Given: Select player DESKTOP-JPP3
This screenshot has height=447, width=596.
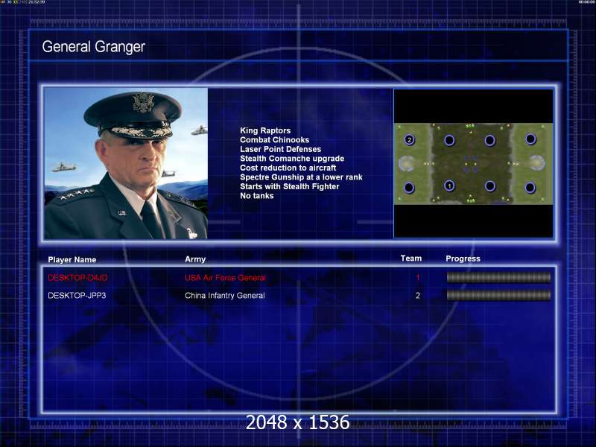Looking at the screenshot, I should coord(77,295).
